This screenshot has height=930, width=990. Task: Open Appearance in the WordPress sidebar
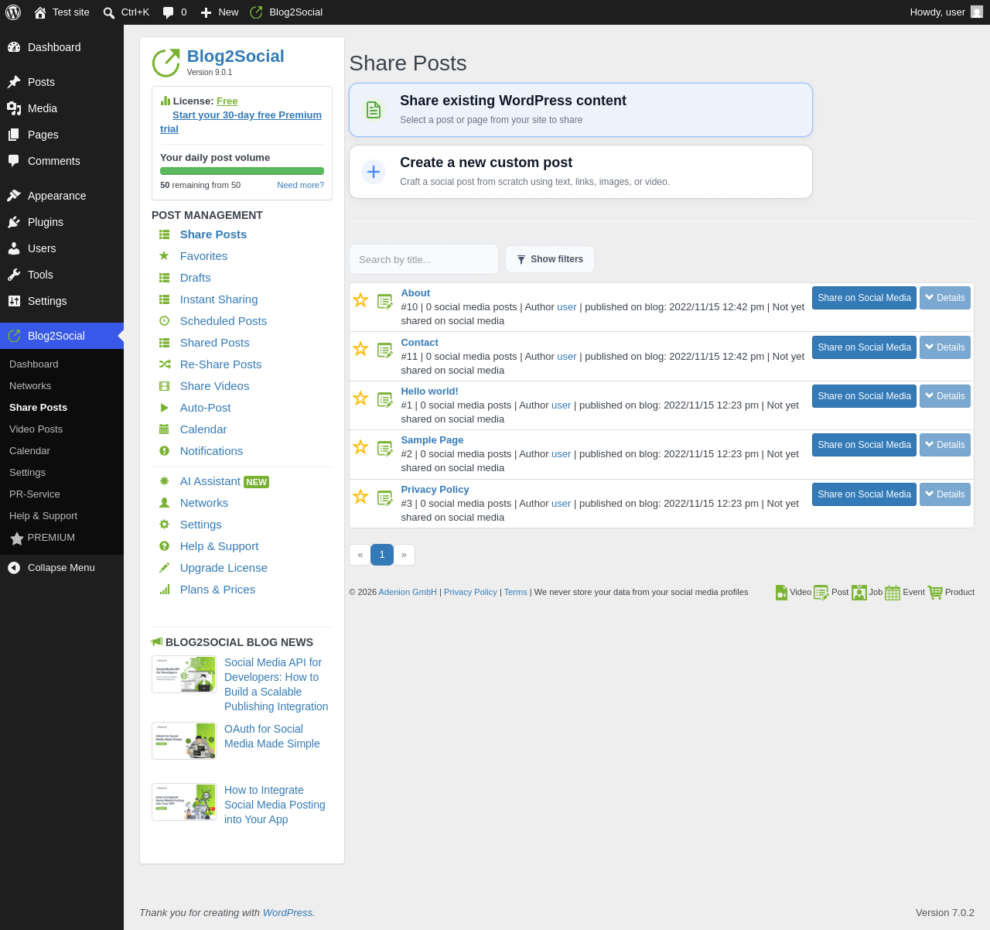(62, 196)
